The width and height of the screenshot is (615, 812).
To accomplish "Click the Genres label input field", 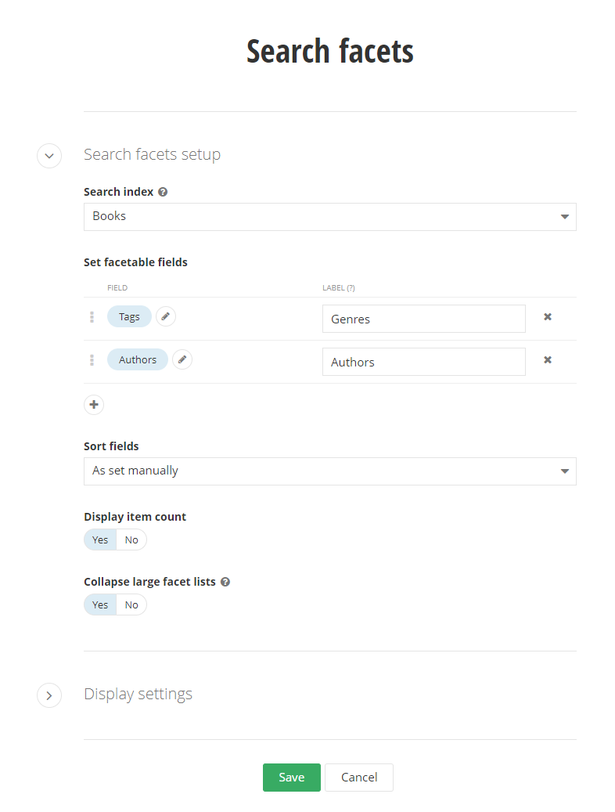I will click(x=423, y=319).
